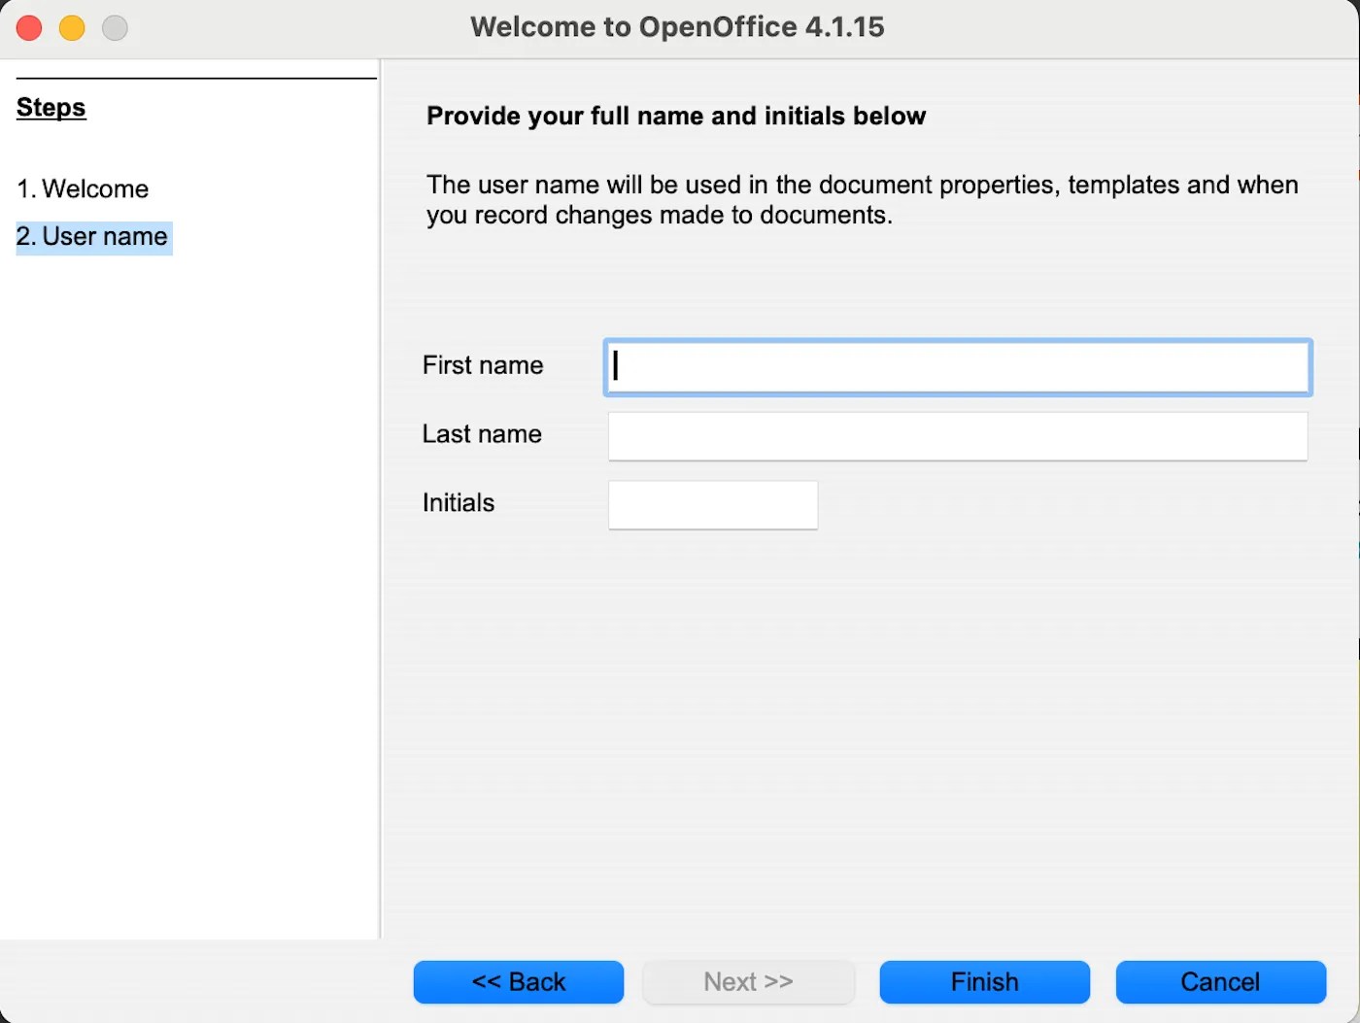Select the highlighted "2. User name" step
This screenshot has width=1360, height=1023.
(93, 236)
